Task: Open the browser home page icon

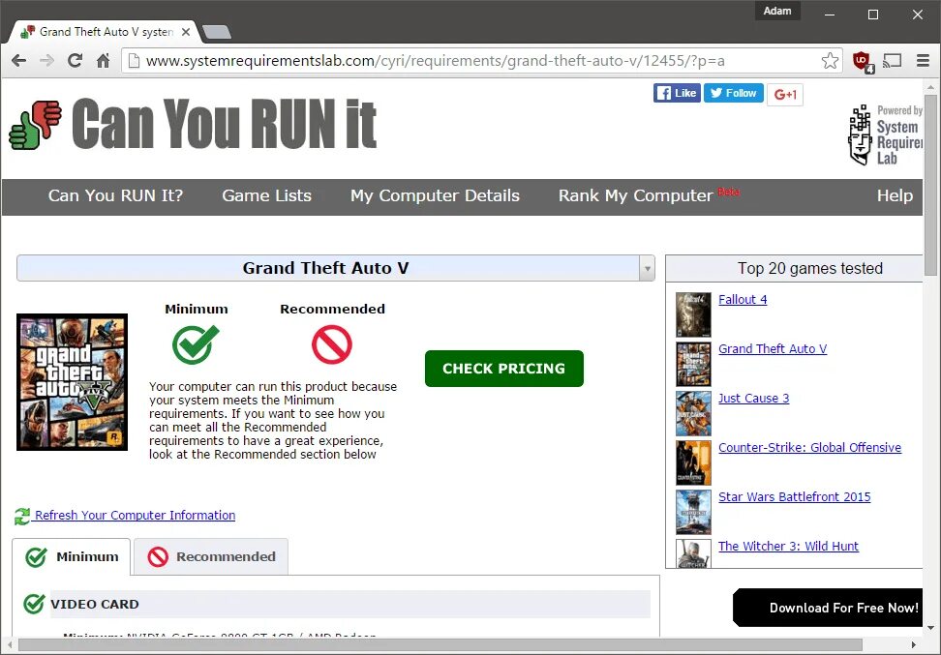Action: tap(104, 61)
